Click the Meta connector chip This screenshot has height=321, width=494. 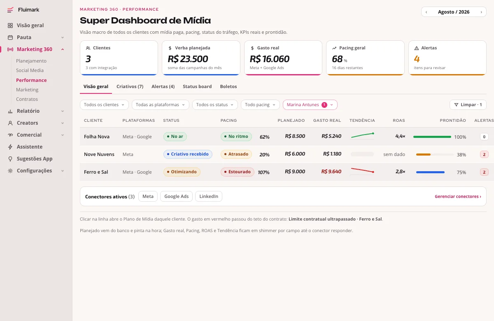point(148,197)
